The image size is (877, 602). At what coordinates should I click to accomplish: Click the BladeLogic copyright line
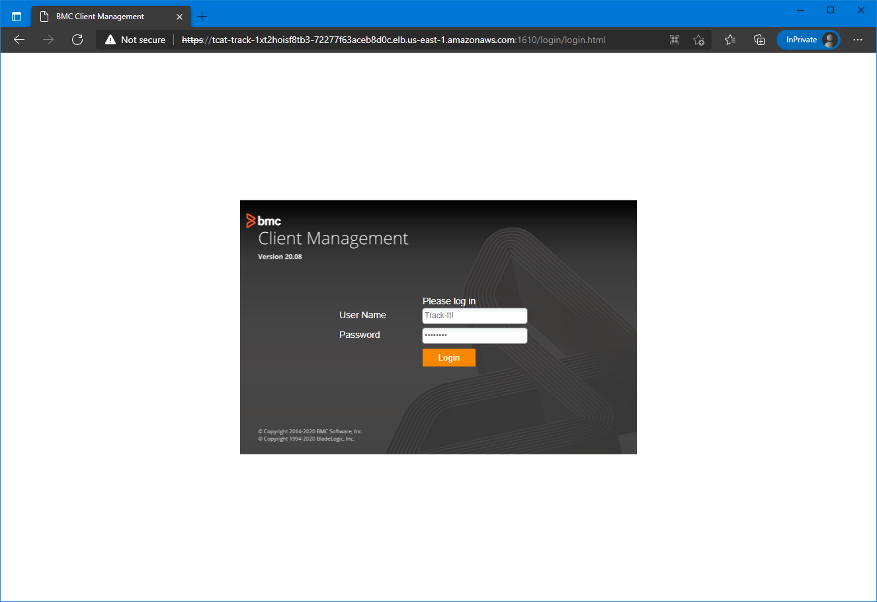pos(306,439)
